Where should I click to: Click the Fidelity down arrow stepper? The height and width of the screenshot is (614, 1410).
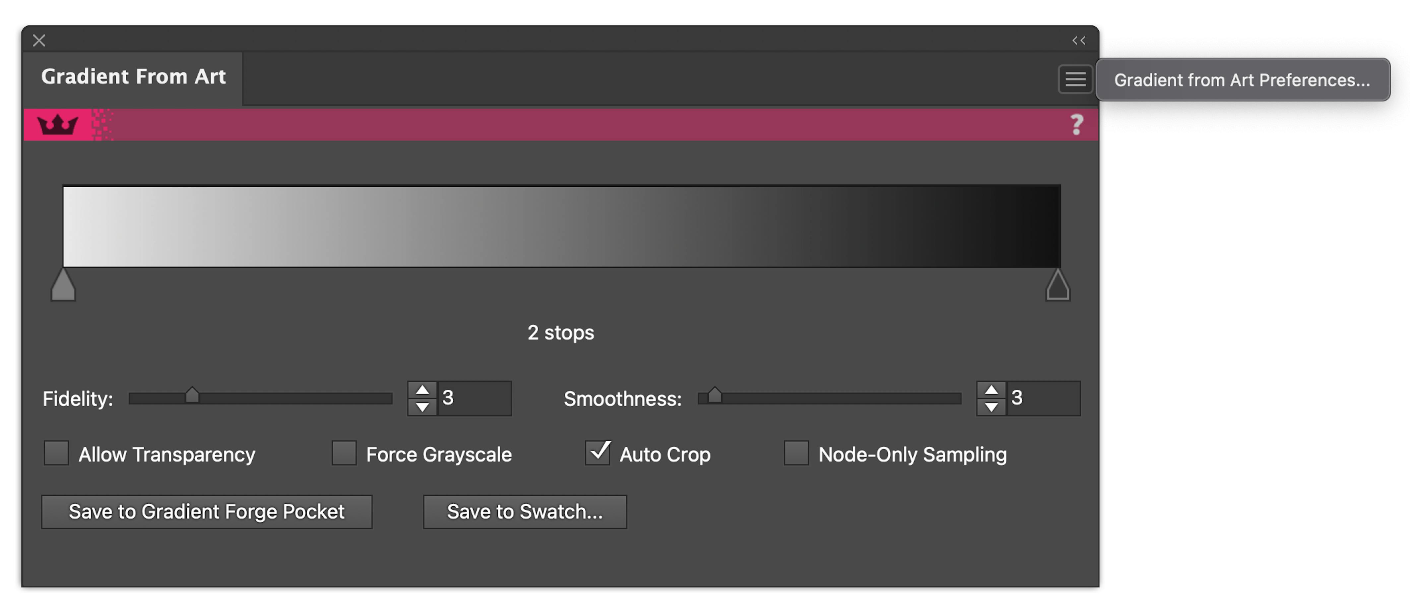click(422, 407)
